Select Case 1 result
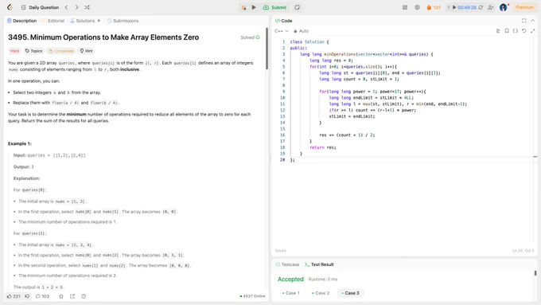Image resolution: width=541 pixels, height=305 pixels. click(x=290, y=293)
